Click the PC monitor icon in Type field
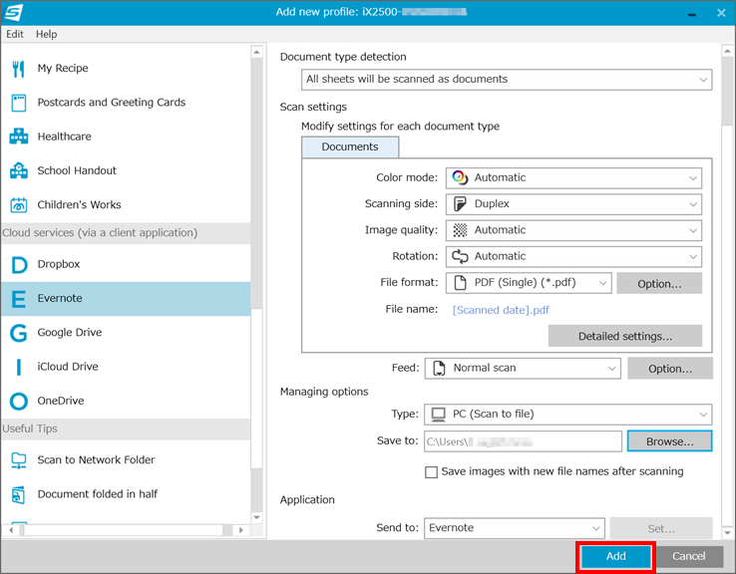This screenshot has height=574, width=736. (x=439, y=415)
